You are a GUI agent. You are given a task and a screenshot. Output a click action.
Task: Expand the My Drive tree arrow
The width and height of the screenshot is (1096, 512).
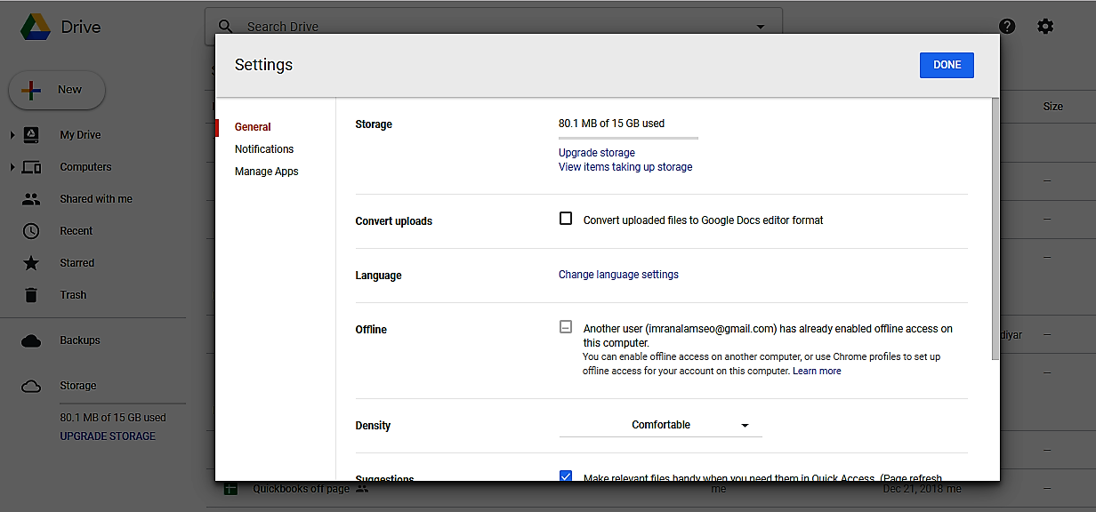click(12, 135)
